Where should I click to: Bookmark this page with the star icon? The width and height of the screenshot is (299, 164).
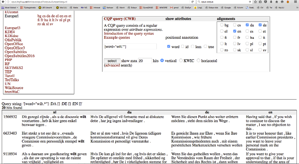(x=255, y=2)
